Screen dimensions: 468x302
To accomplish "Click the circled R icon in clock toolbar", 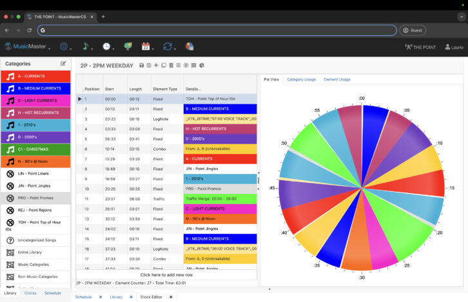I will click(x=186, y=65).
